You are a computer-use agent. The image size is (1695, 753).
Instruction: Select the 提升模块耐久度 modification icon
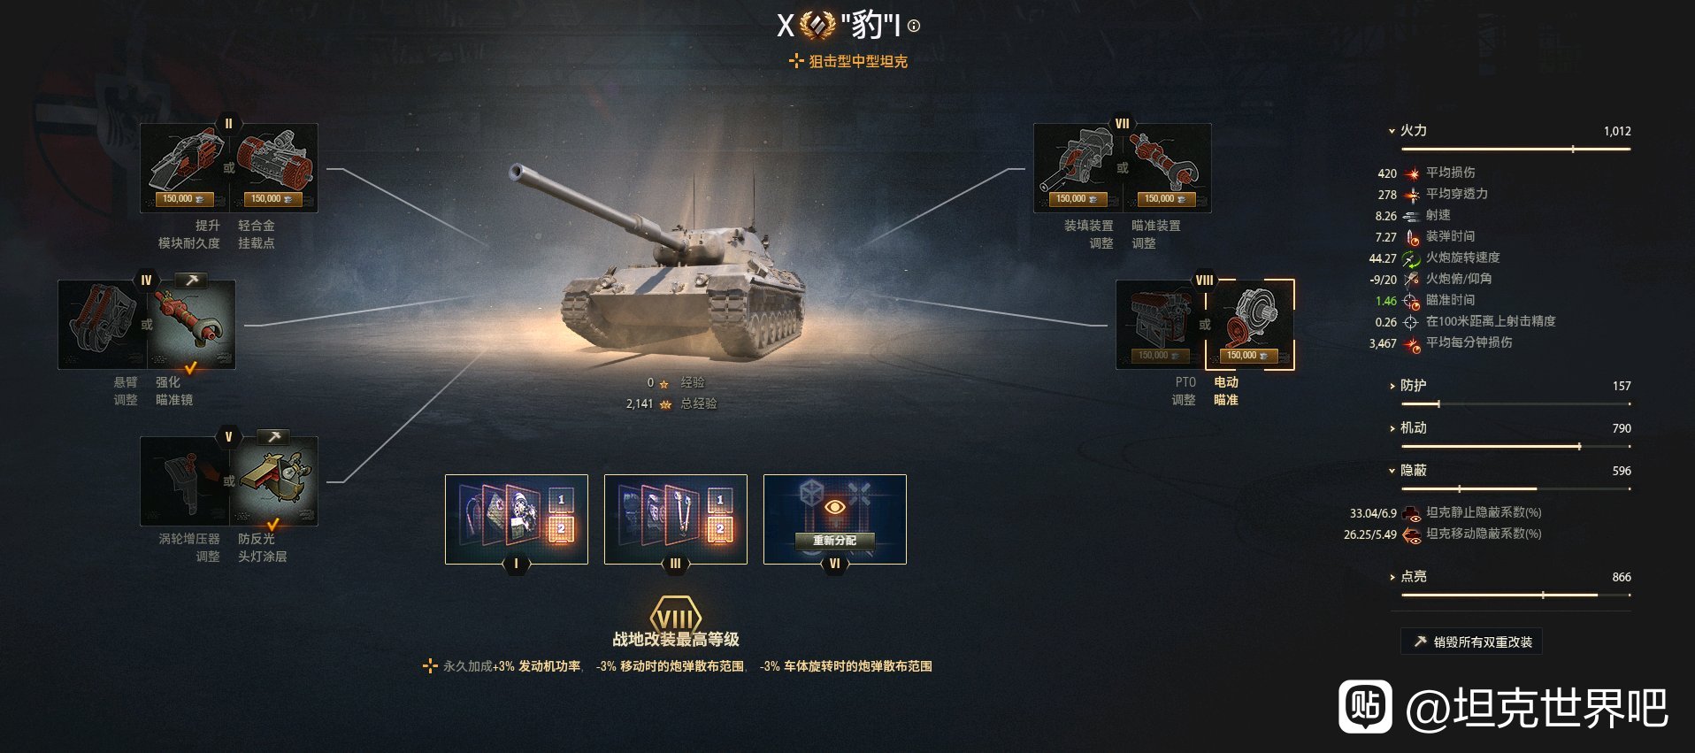(184, 167)
